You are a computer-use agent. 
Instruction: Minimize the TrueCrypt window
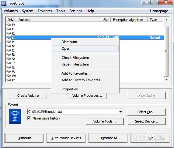coord(146,2)
